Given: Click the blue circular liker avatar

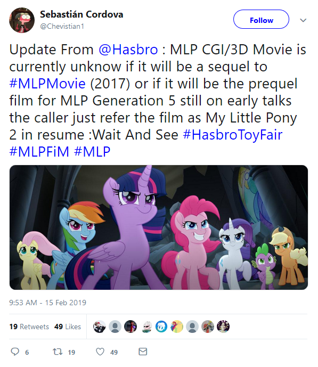Looking at the screenshot, I should click(161, 327).
